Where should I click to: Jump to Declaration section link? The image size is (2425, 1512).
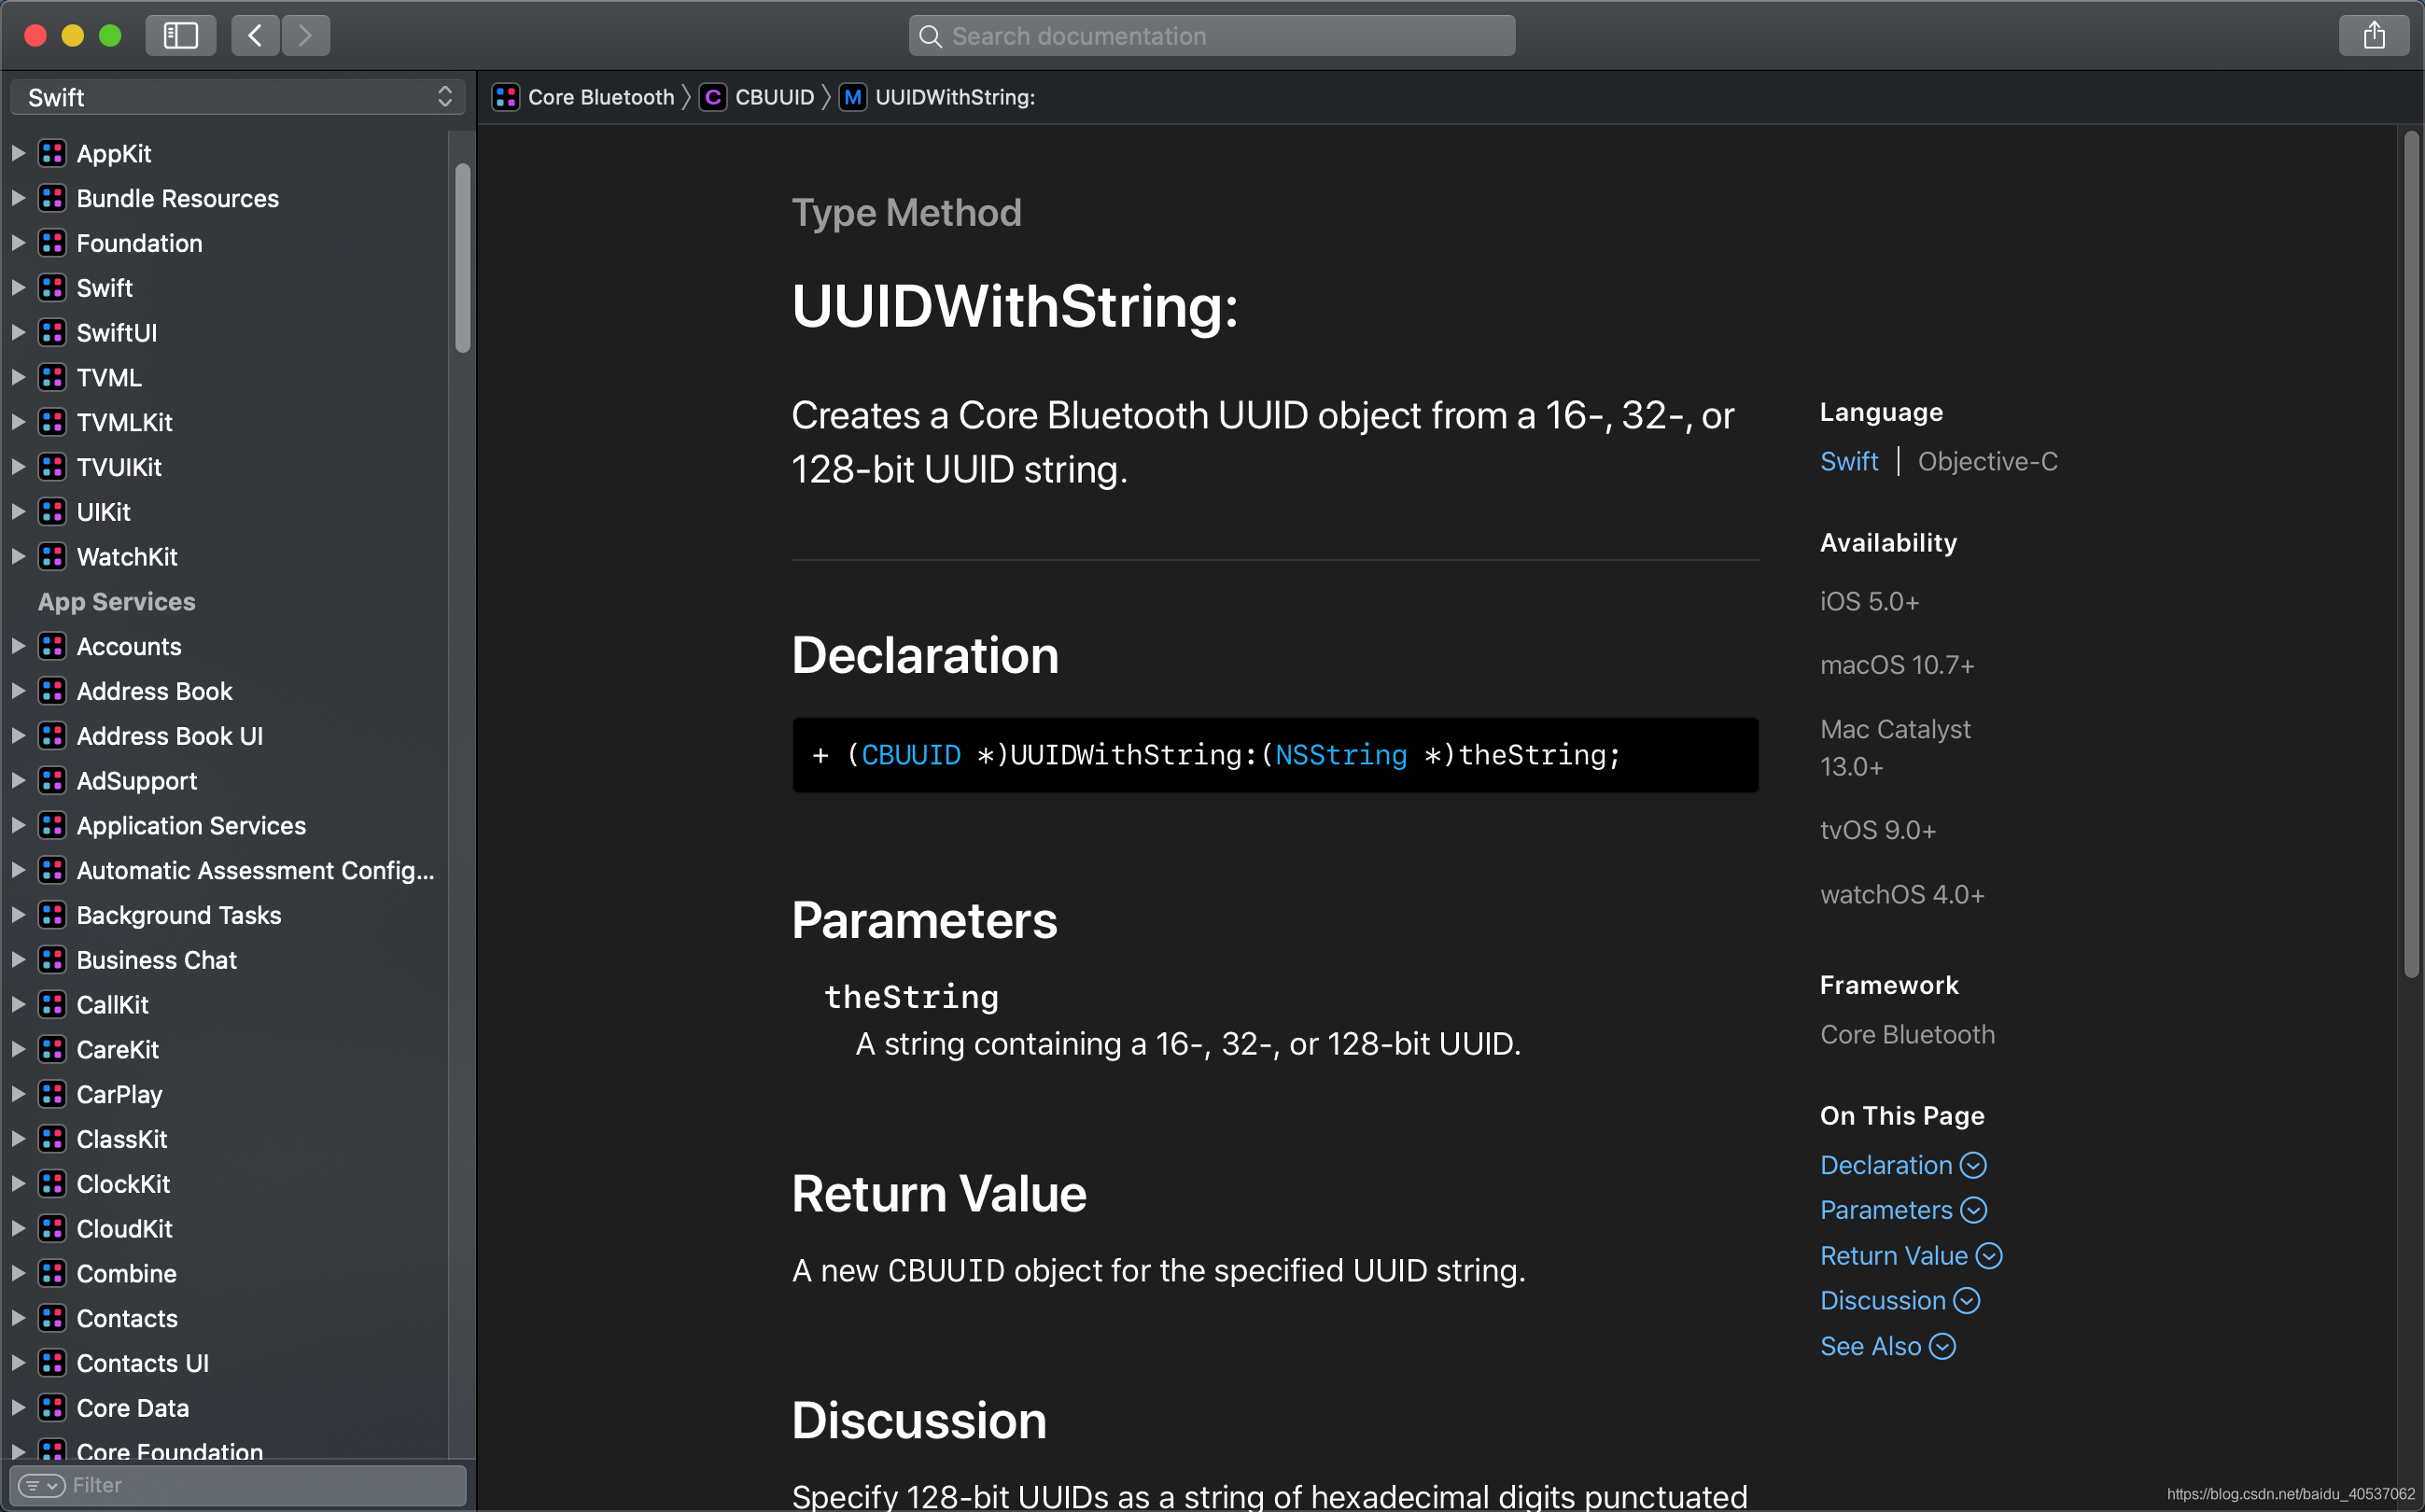pyautogui.click(x=1903, y=1165)
